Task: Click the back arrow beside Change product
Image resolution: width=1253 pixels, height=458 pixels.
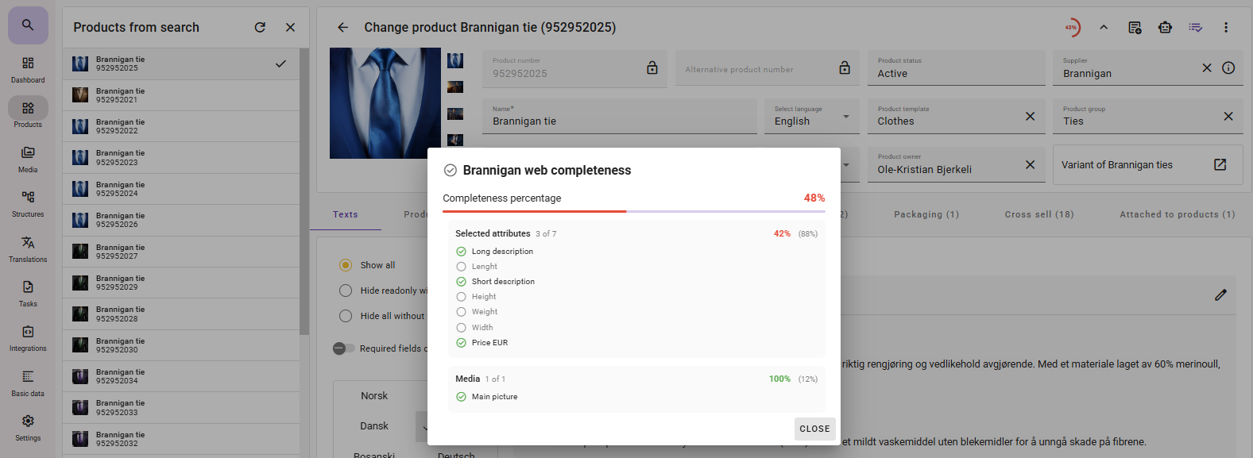Action: (x=342, y=27)
